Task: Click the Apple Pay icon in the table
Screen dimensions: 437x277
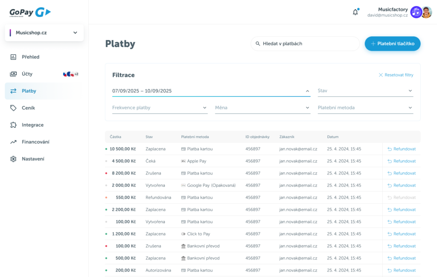Action: pyautogui.click(x=184, y=161)
